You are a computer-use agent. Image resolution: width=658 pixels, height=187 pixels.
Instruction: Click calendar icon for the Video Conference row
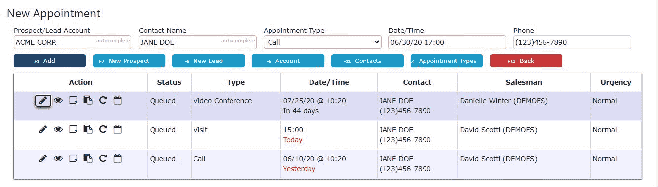point(117,101)
